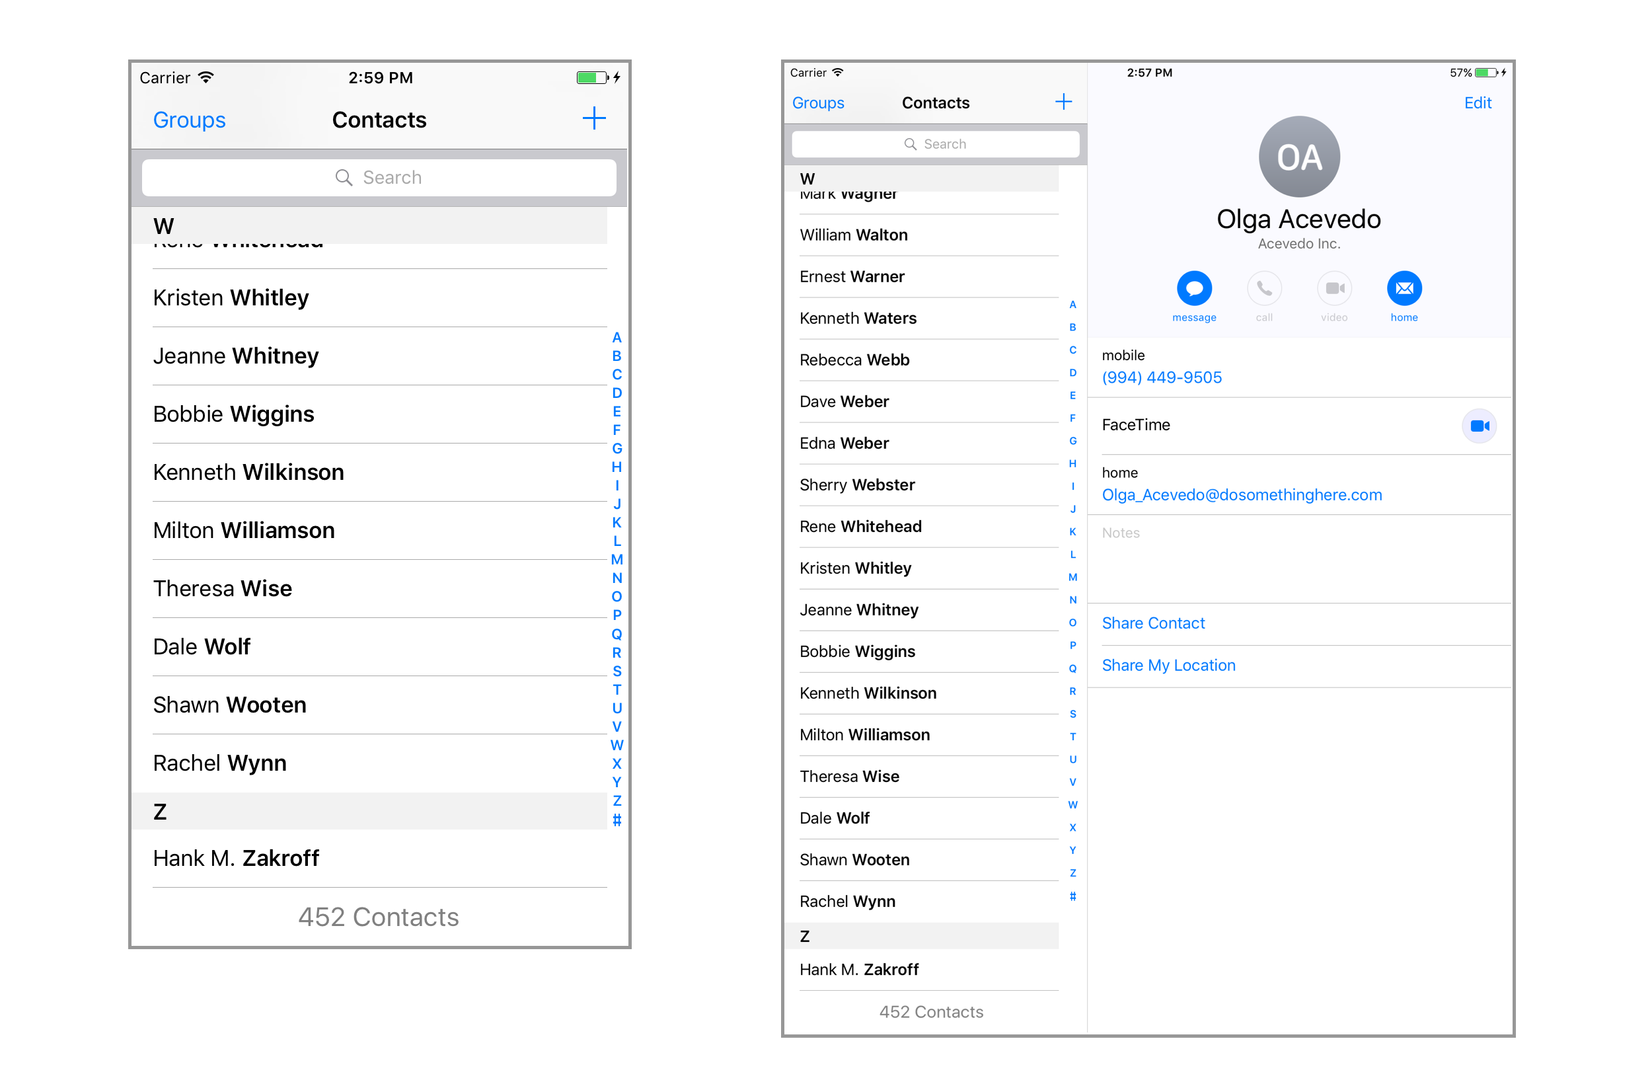Image resolution: width=1652 pixels, height=1084 pixels.
Task: Tap the add contact plus icon on iPhone
Action: pyautogui.click(x=594, y=119)
